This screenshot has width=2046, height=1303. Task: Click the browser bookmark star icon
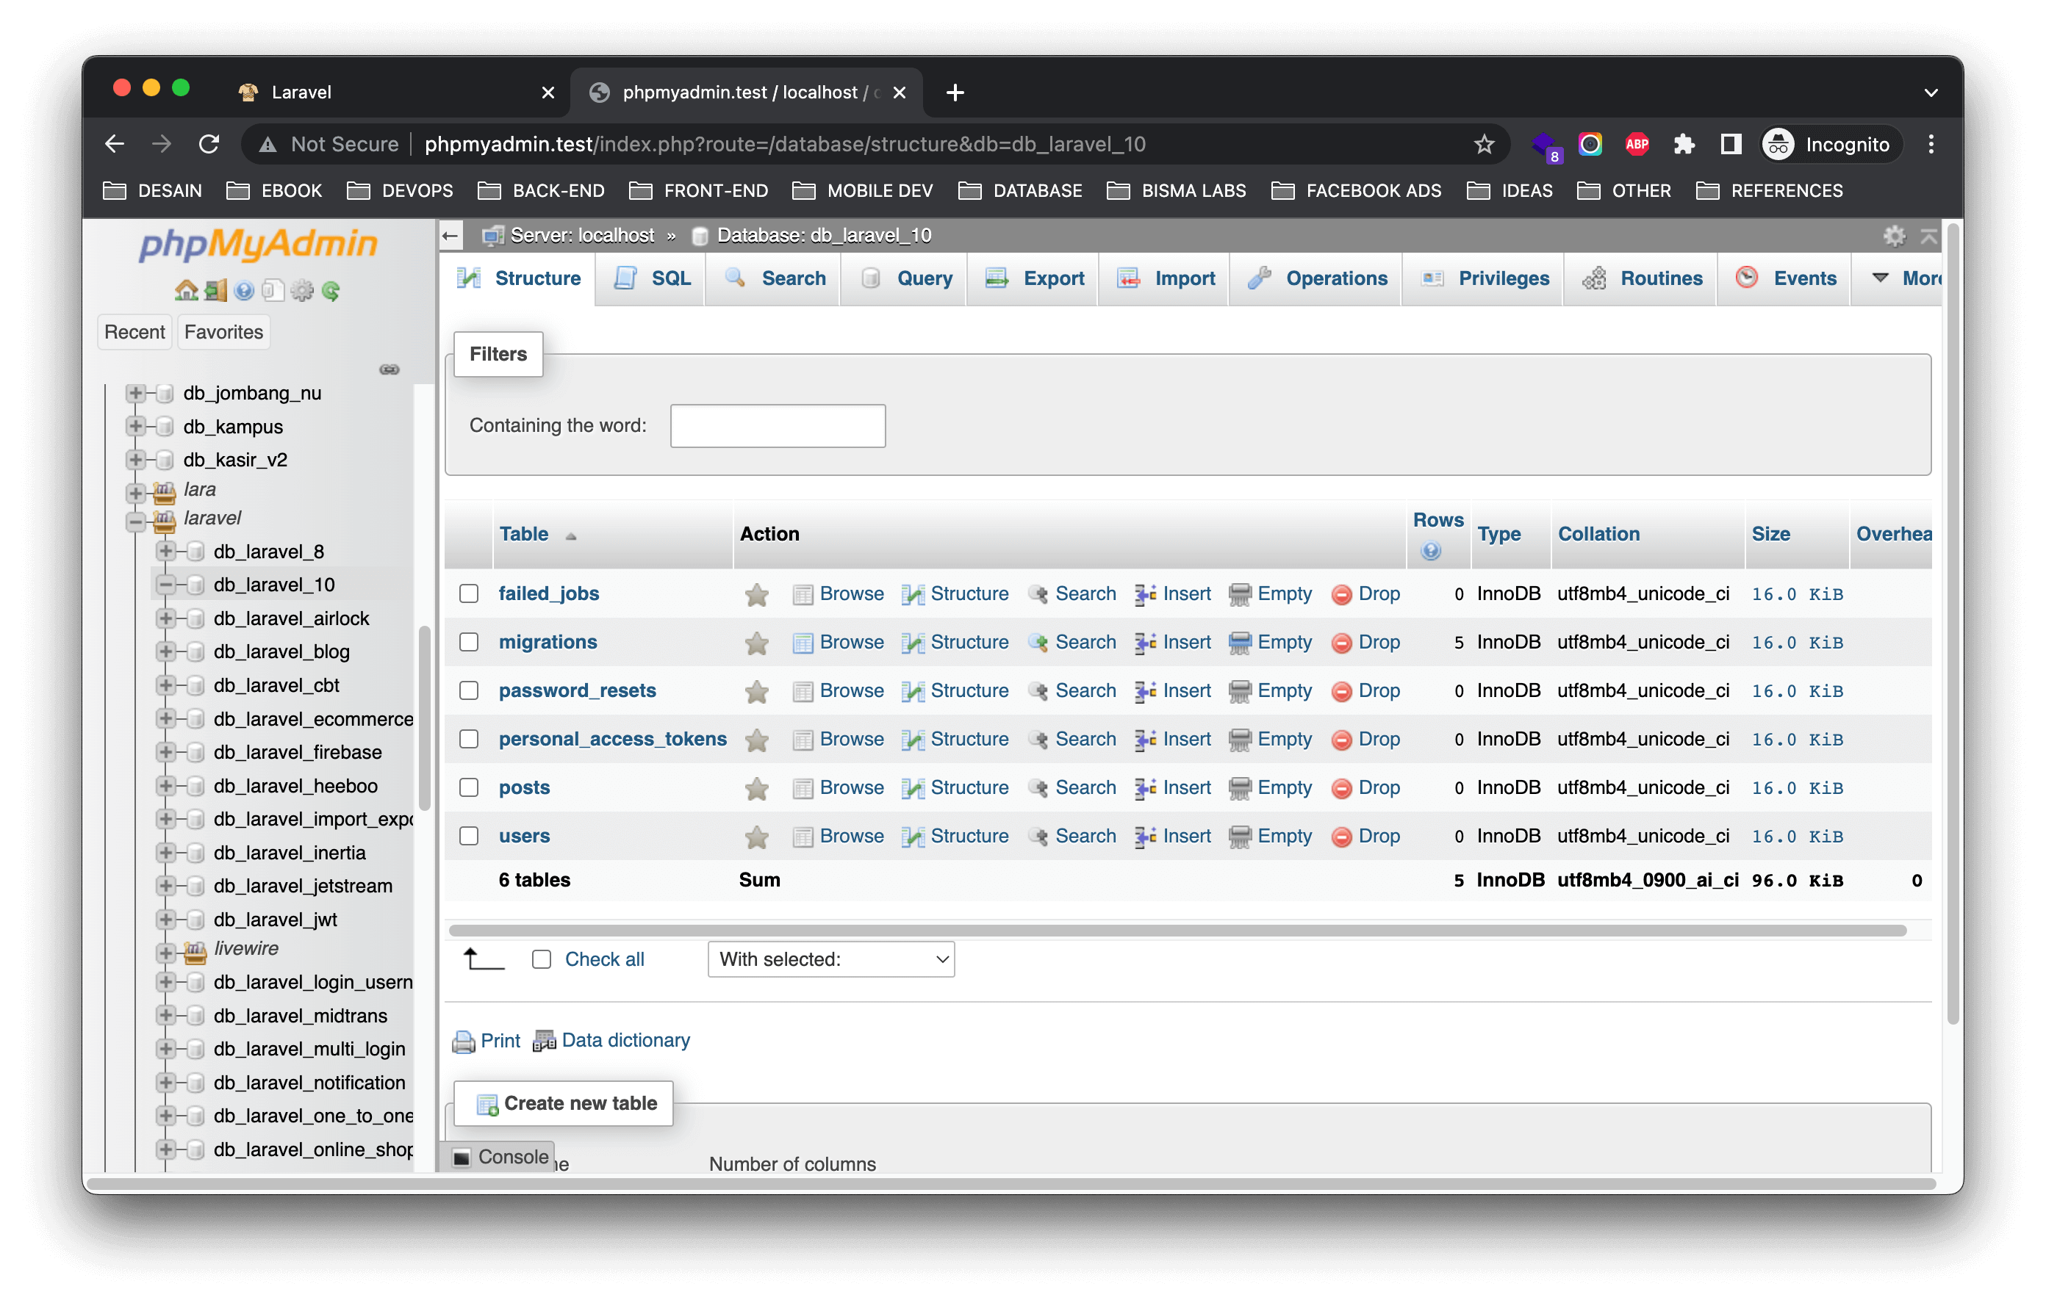pyautogui.click(x=1484, y=145)
